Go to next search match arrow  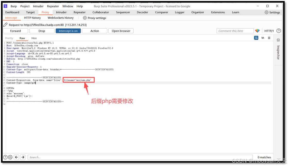coord(23,157)
